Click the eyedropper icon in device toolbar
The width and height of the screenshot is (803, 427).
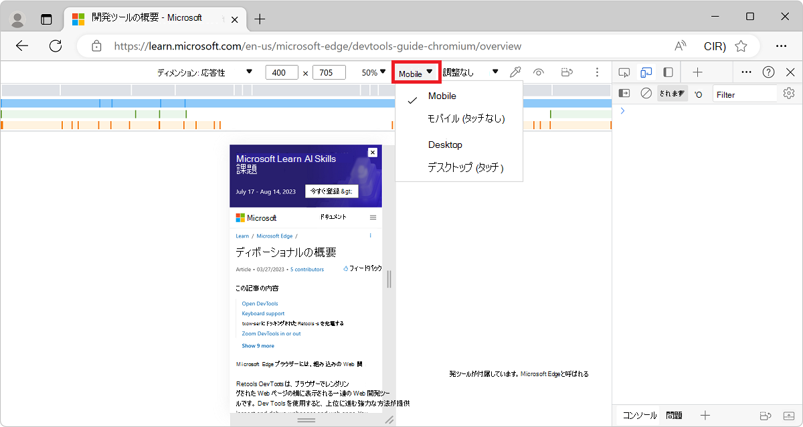click(x=515, y=72)
